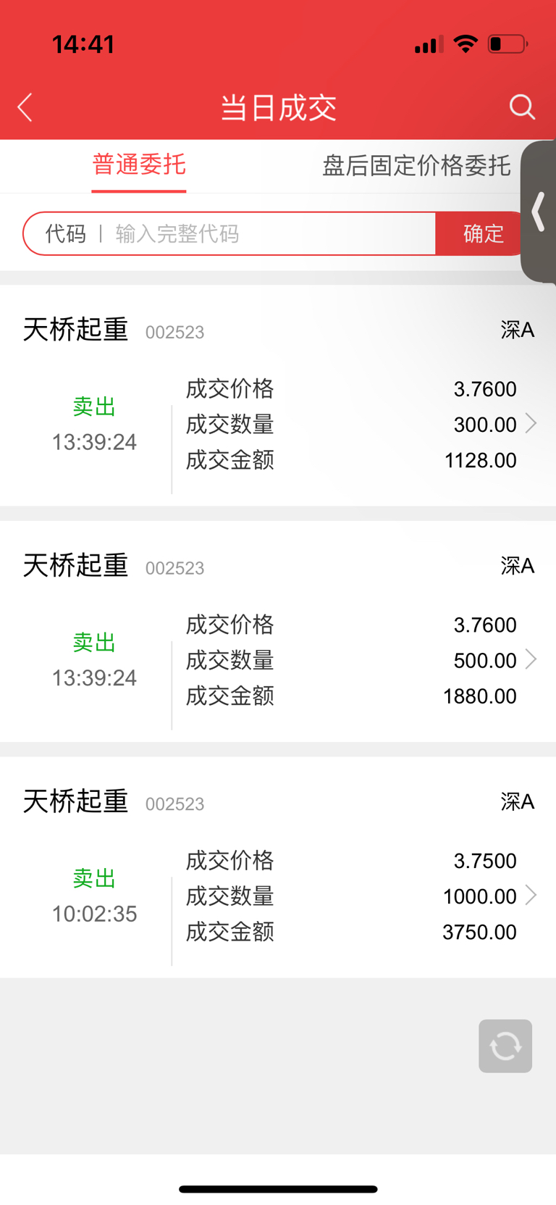Check the Wi-Fi status icon
This screenshot has width=556, height=1205.
click(466, 44)
